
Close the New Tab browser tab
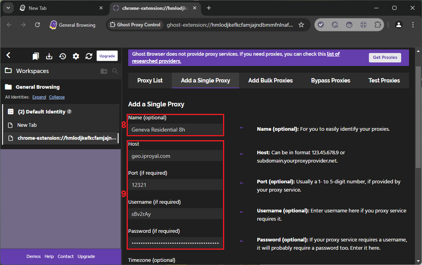(101, 8)
